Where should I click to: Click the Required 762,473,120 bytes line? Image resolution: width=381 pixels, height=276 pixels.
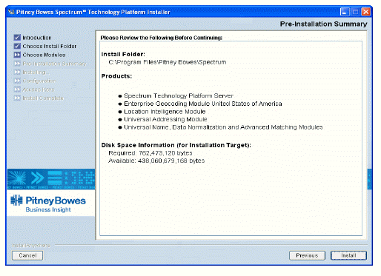pos(150,153)
